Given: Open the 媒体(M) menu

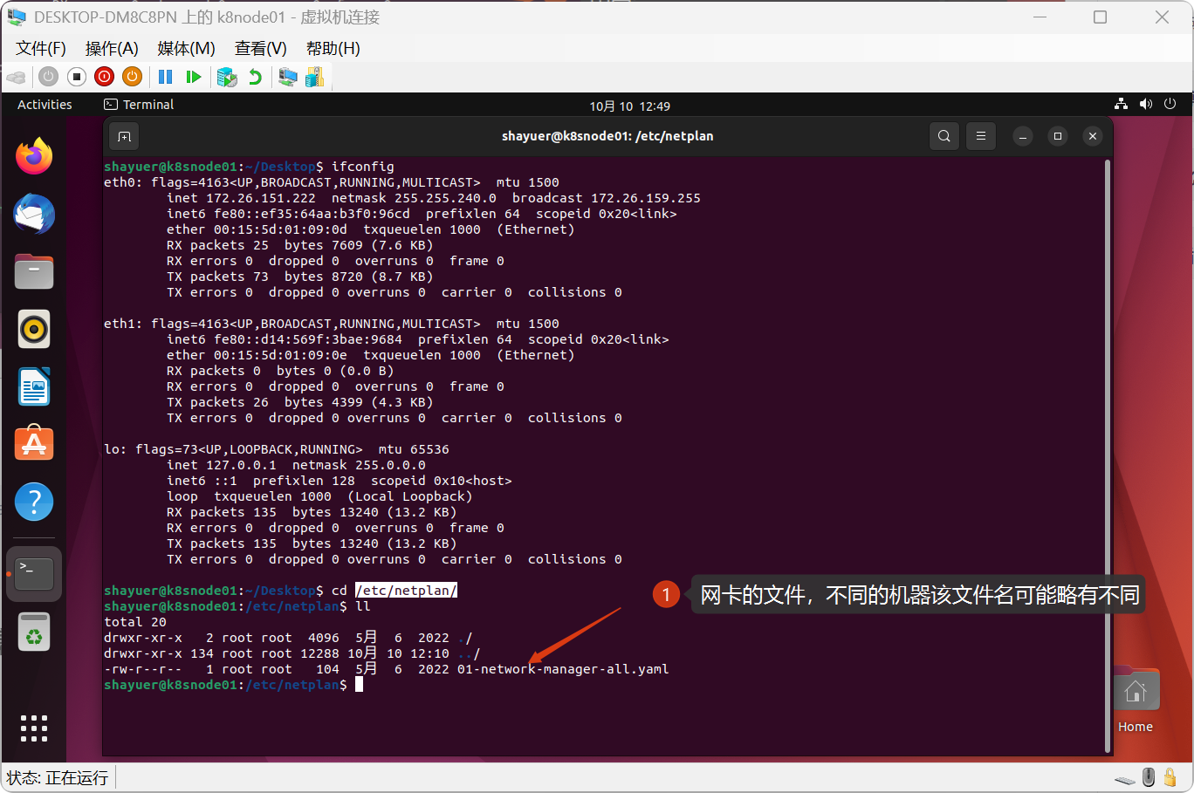Looking at the screenshot, I should point(186,48).
